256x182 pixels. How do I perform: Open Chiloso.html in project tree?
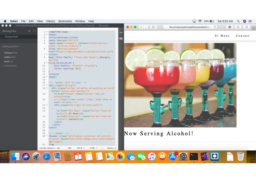click(11, 53)
